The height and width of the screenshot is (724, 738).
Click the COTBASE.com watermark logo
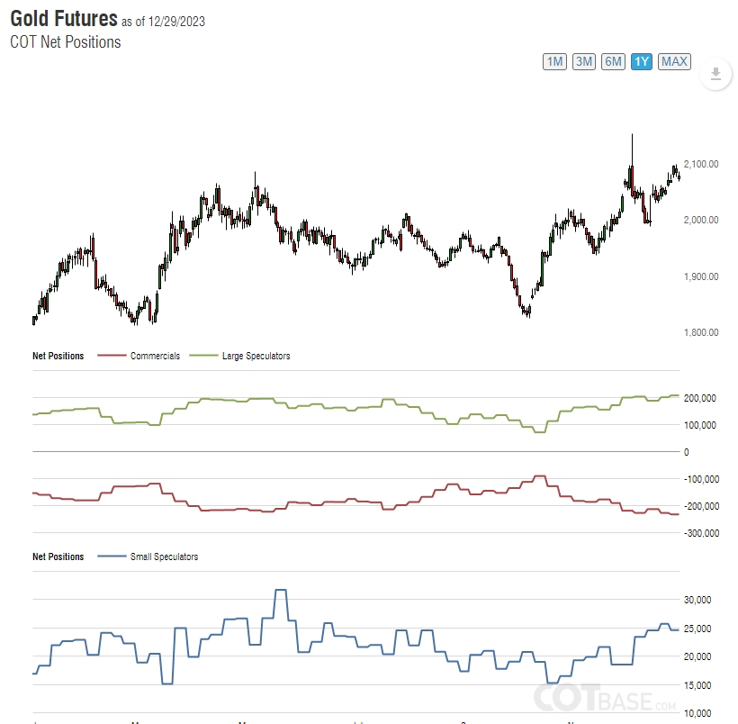[605, 699]
